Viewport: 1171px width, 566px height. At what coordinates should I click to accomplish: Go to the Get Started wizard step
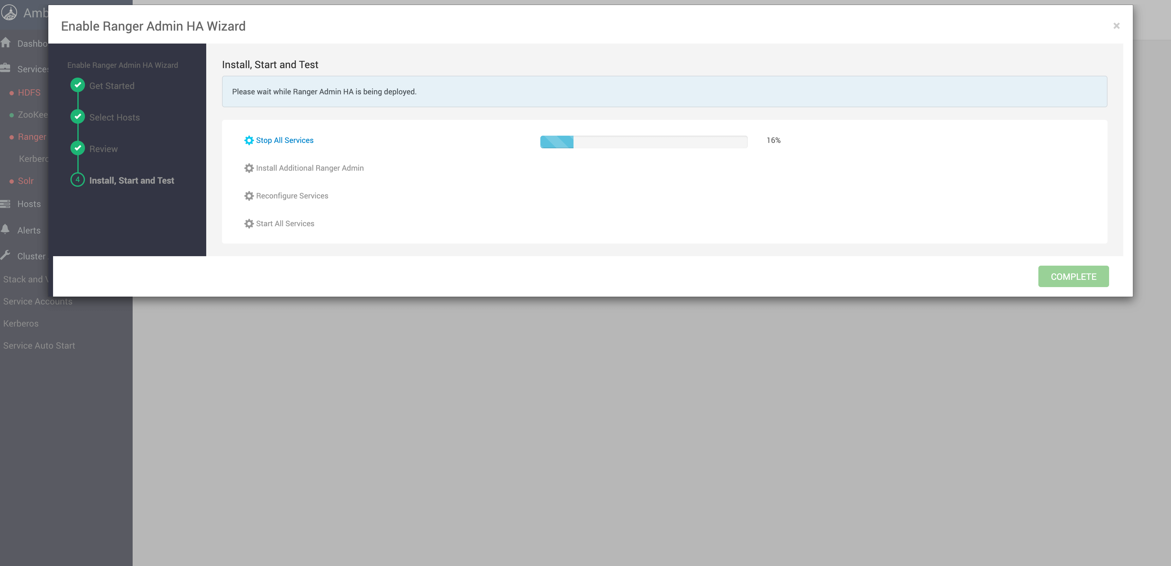click(111, 86)
